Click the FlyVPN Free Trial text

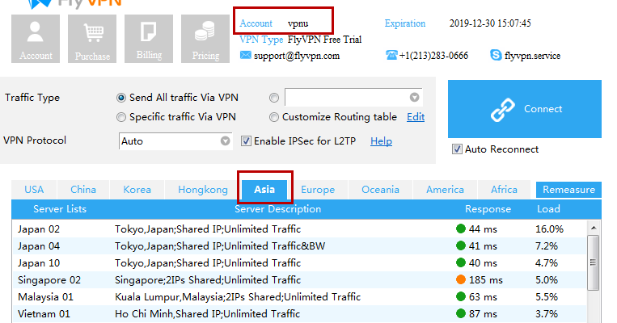coord(324,40)
